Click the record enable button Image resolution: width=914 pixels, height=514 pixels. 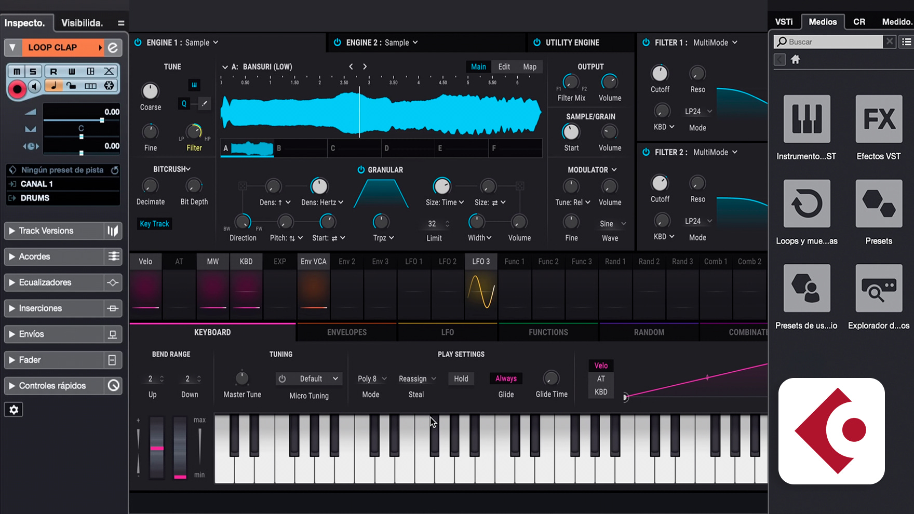tap(17, 89)
